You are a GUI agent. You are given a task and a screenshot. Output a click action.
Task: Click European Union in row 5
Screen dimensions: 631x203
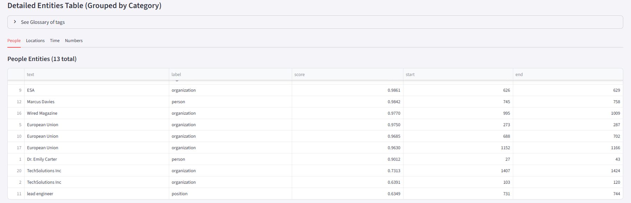tap(97, 125)
